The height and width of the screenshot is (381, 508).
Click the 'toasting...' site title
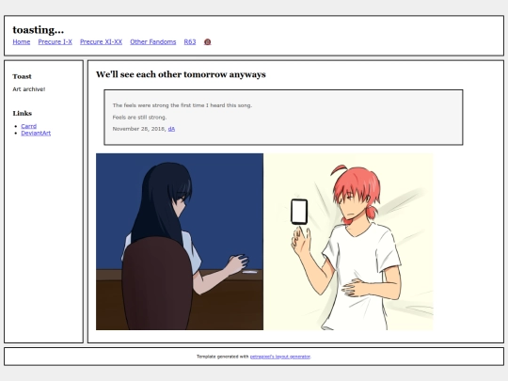coord(39,30)
